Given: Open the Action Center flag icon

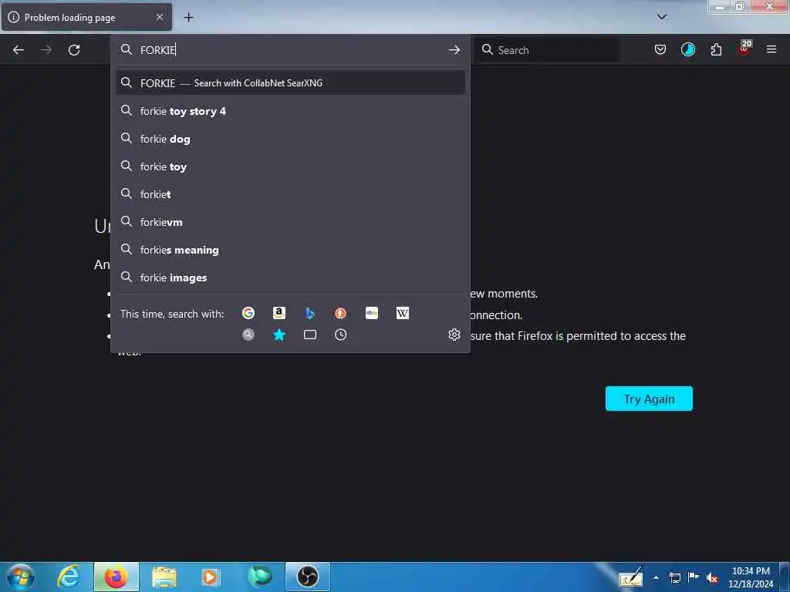Looking at the screenshot, I should point(694,577).
